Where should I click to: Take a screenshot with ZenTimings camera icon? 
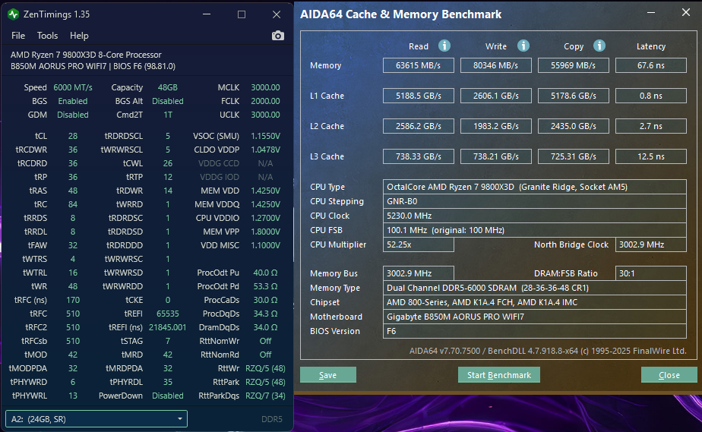(277, 36)
